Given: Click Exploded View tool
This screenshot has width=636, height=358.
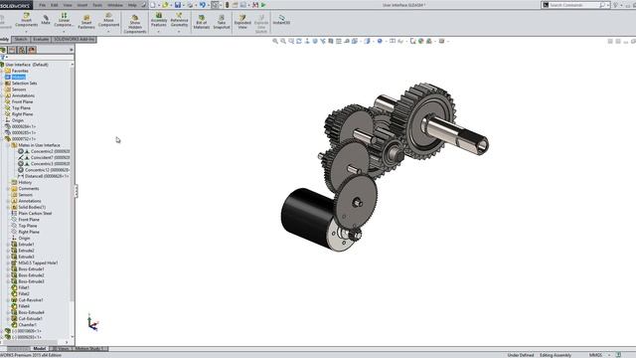Looking at the screenshot, I should coord(242,22).
